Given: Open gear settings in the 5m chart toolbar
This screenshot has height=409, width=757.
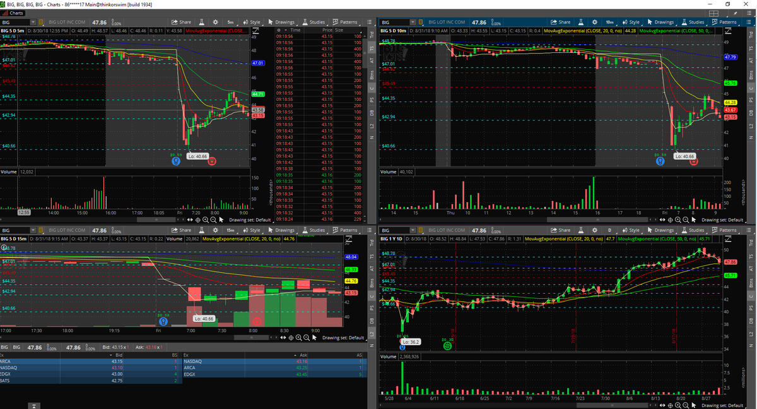Looking at the screenshot, I should tap(216, 22).
